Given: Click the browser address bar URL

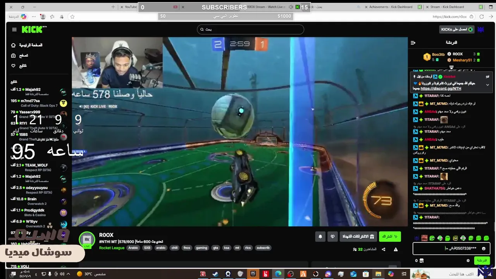Looking at the screenshot, I should pos(449,17).
